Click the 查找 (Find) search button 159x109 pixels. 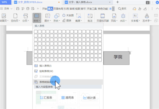click(122, 9)
